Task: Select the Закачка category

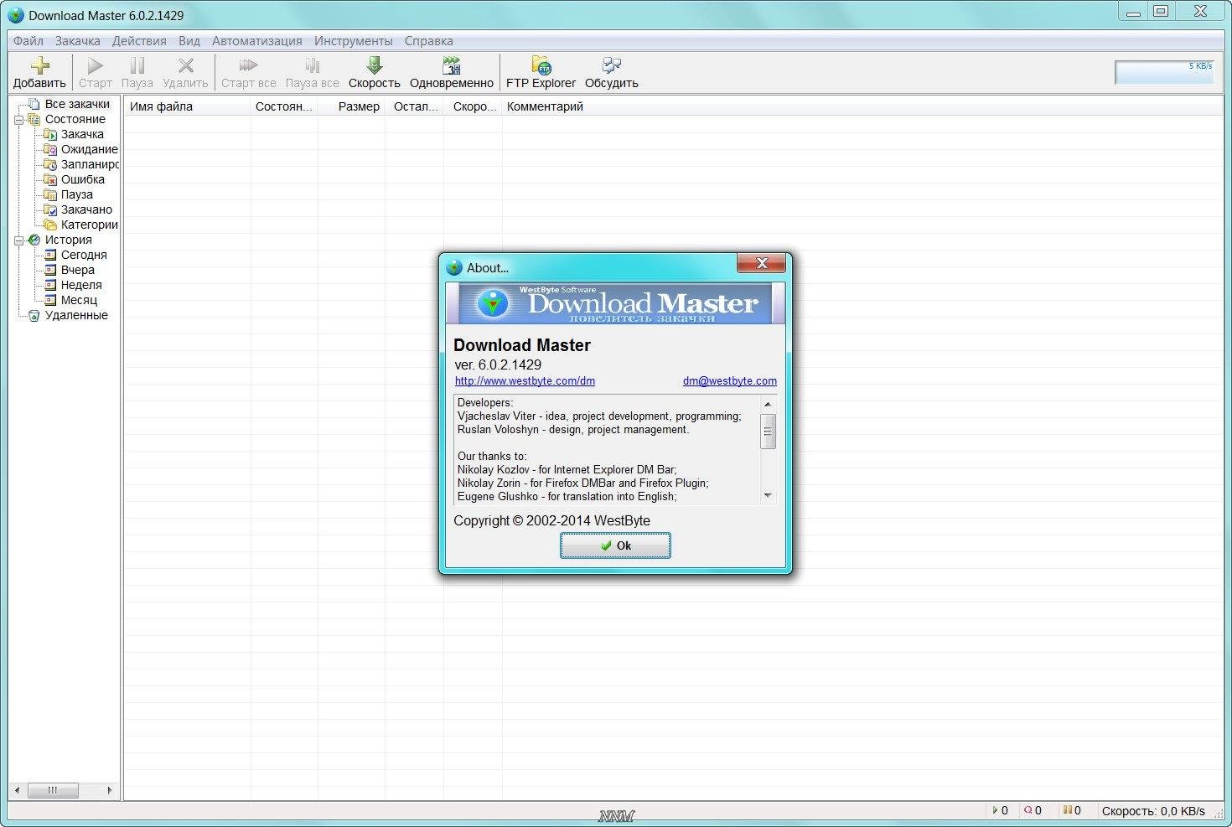Action: point(82,134)
